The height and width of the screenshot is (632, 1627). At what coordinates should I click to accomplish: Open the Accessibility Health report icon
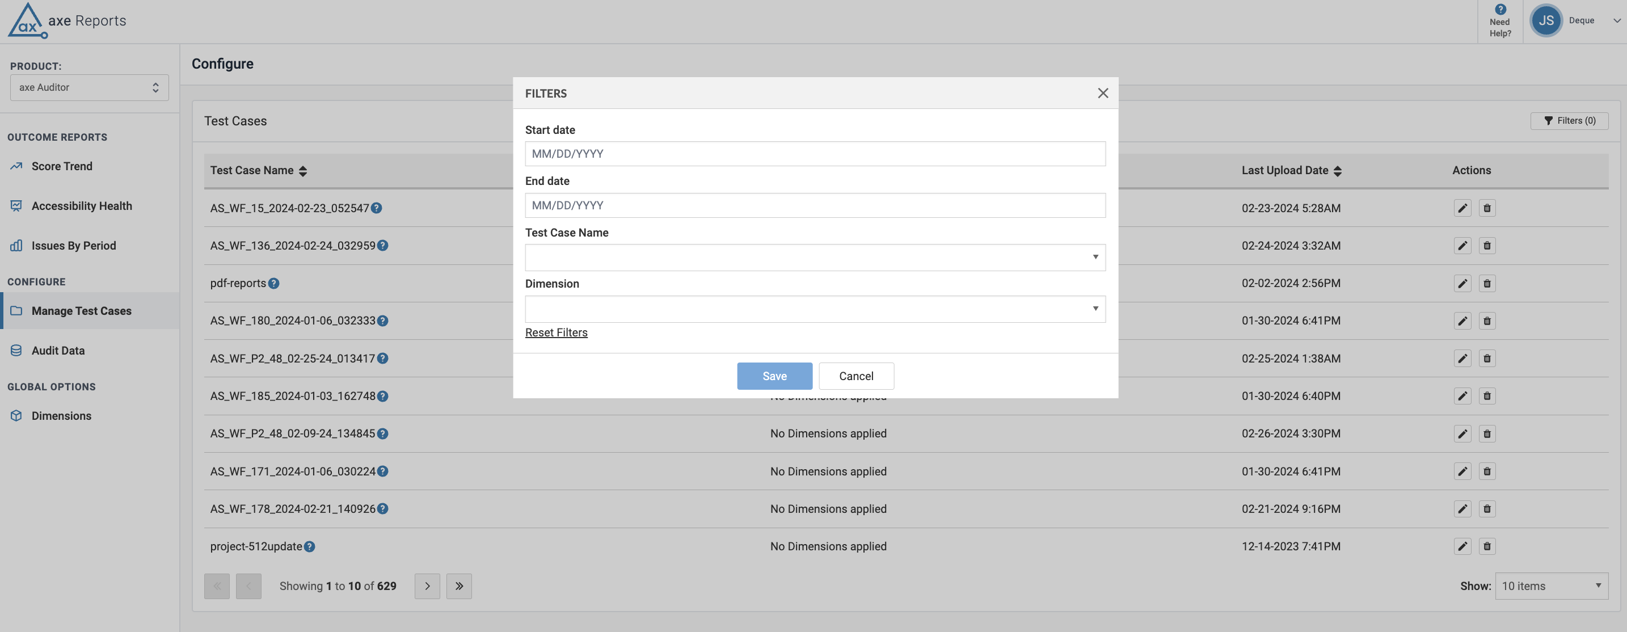coord(16,205)
